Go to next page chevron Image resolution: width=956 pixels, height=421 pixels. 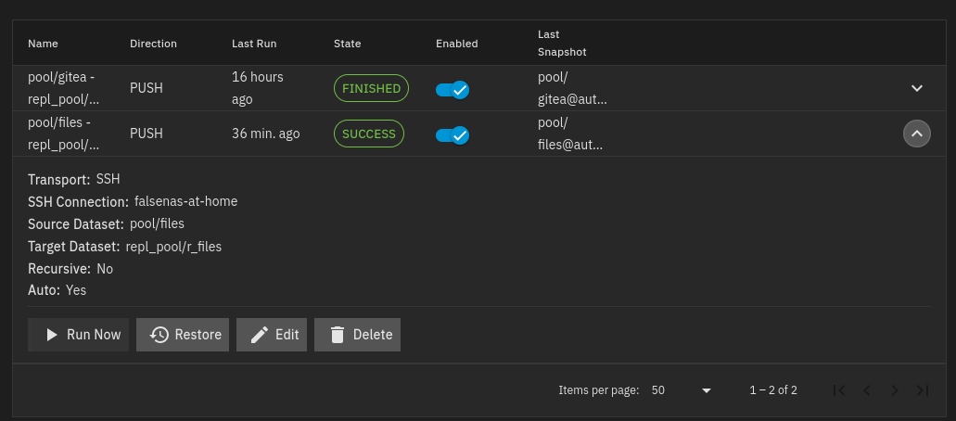pos(895,389)
